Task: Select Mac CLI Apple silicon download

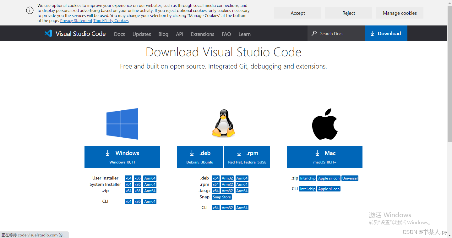Action: tap(329, 189)
